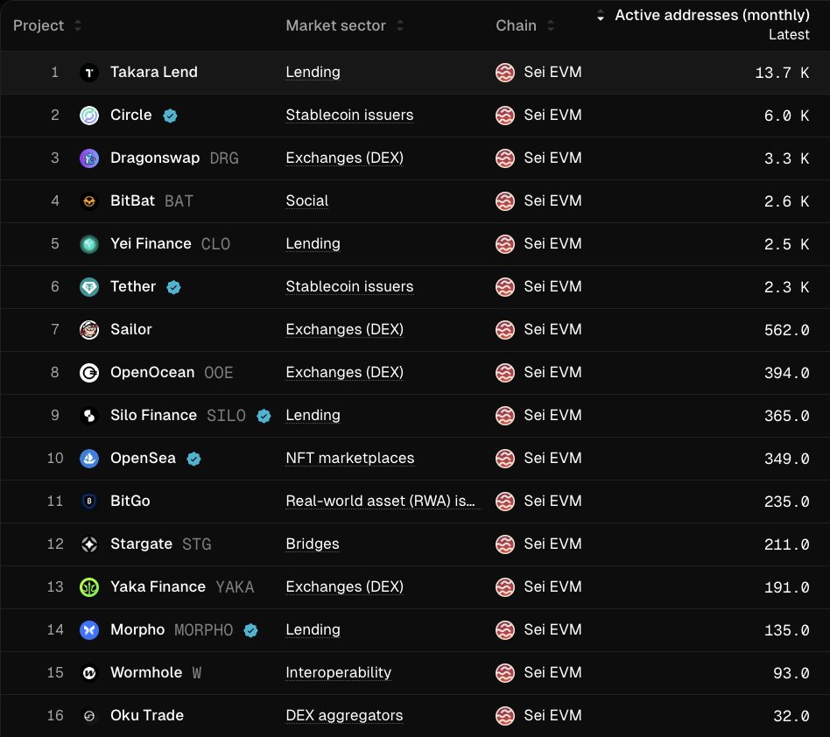Select the Market sector column header

[x=335, y=25]
